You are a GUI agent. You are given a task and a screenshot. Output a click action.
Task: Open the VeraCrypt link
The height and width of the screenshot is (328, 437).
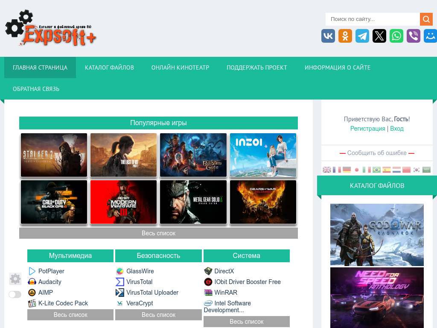(x=140, y=303)
